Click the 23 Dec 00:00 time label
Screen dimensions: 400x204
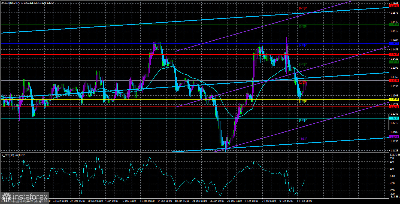click(x=60, y=201)
